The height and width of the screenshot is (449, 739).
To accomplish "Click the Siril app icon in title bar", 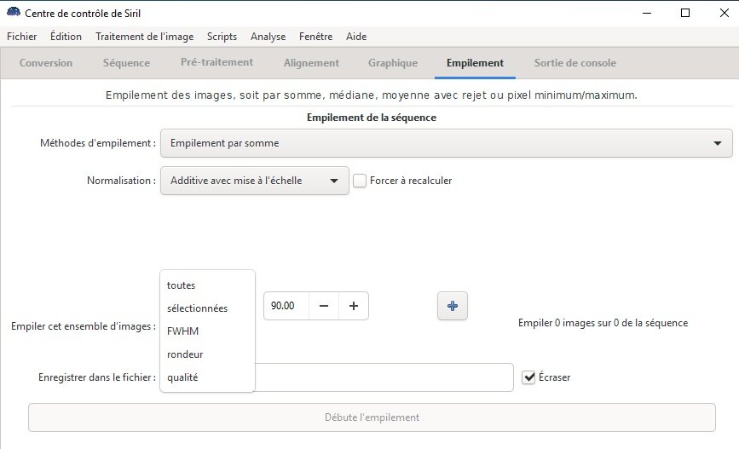I will pyautogui.click(x=14, y=13).
